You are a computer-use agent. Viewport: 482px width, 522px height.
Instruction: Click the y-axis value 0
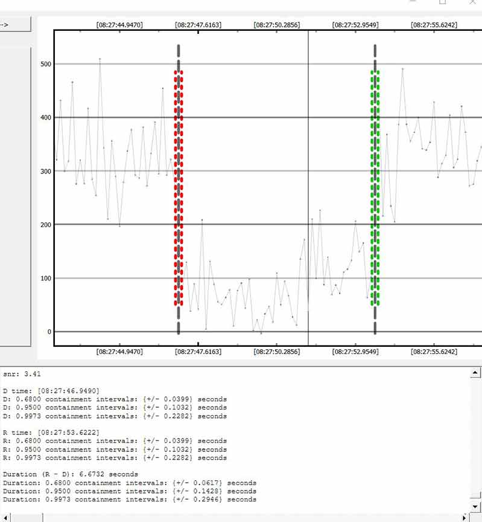coord(49,332)
